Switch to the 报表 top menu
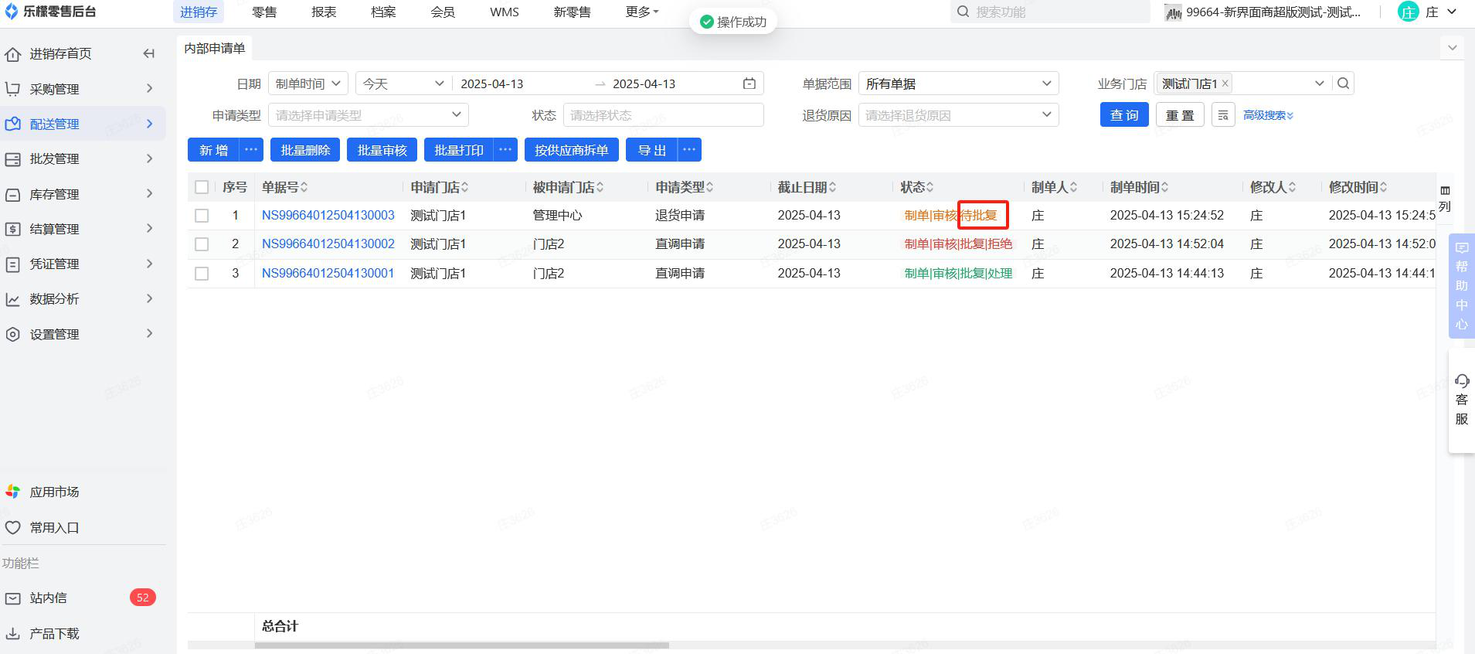This screenshot has width=1475, height=654. click(324, 12)
